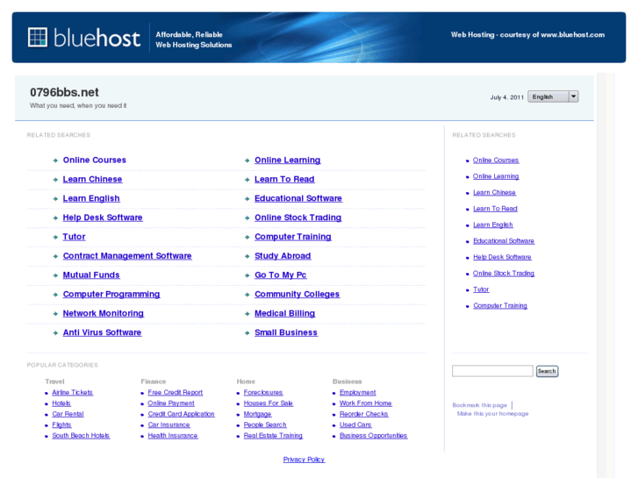Image resolution: width=638 pixels, height=478 pixels.
Task: Click Bookmark this page
Action: click(x=479, y=405)
